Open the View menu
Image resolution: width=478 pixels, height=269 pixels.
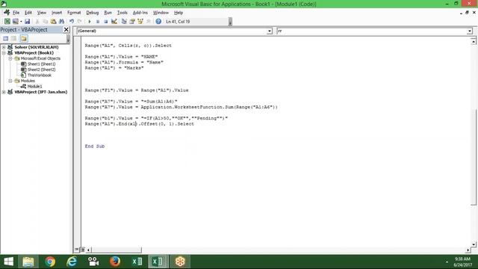(x=42, y=13)
